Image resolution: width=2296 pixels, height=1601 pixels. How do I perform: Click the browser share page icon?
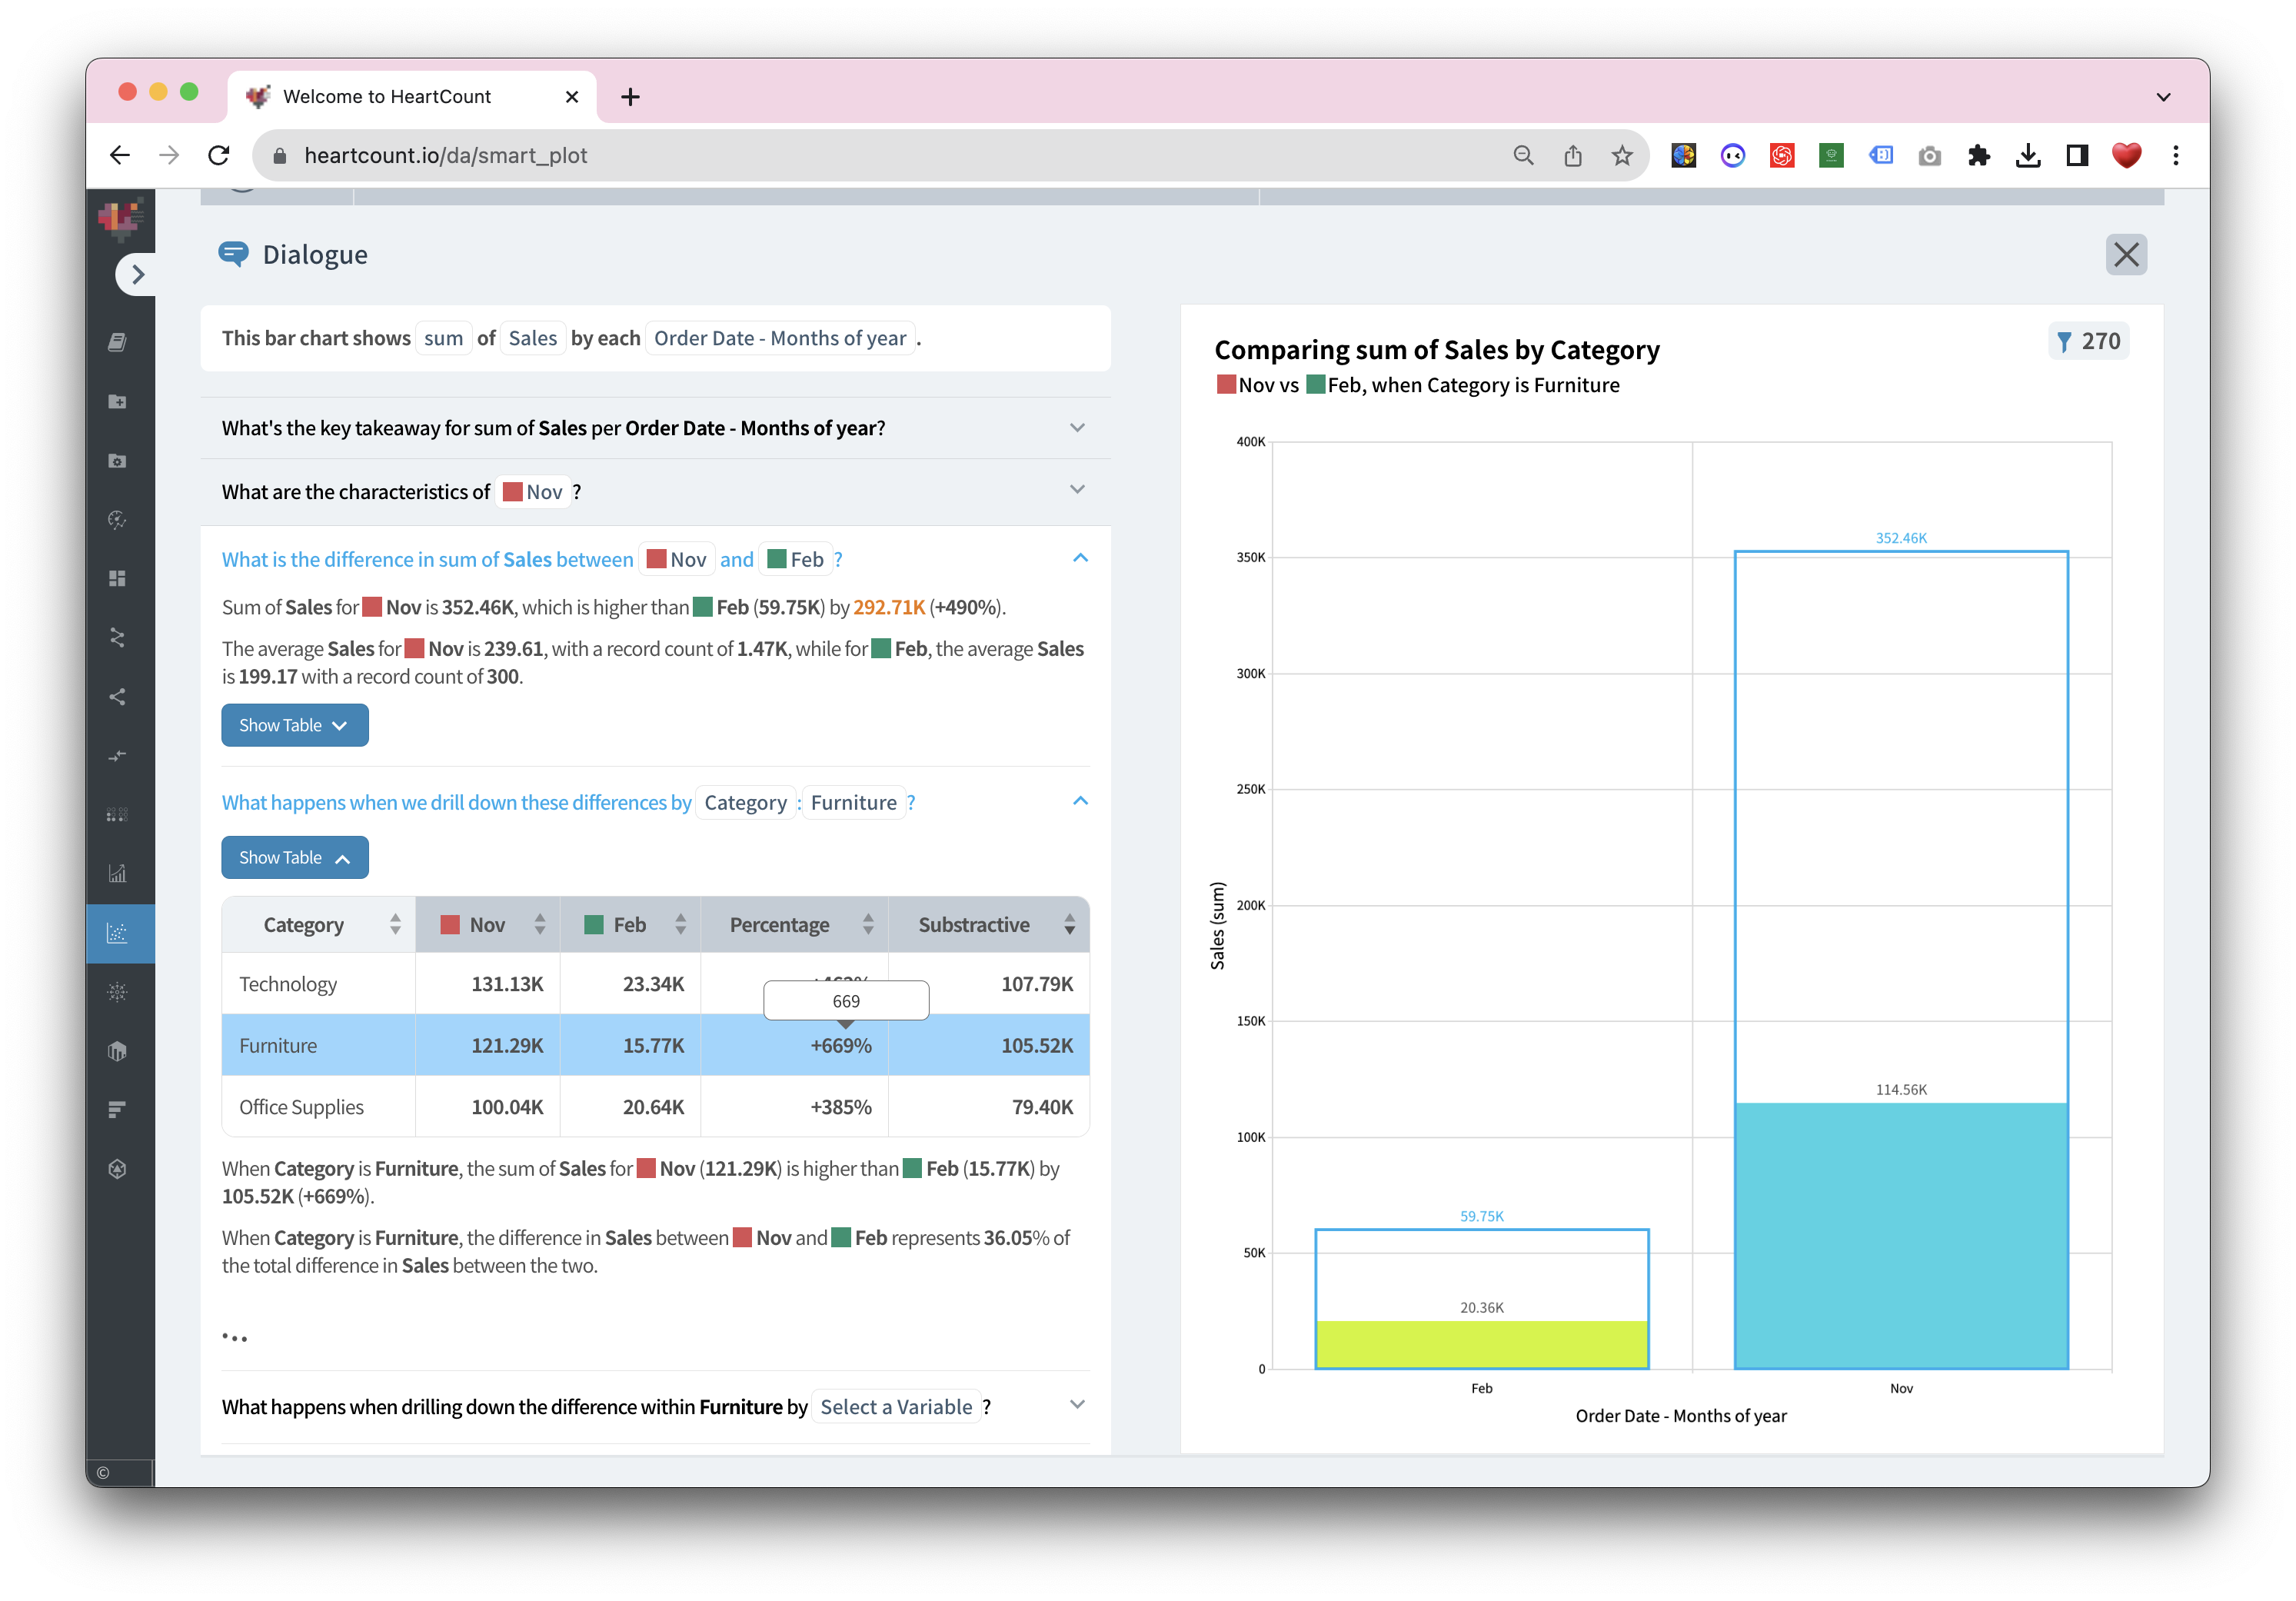pyautogui.click(x=1573, y=156)
